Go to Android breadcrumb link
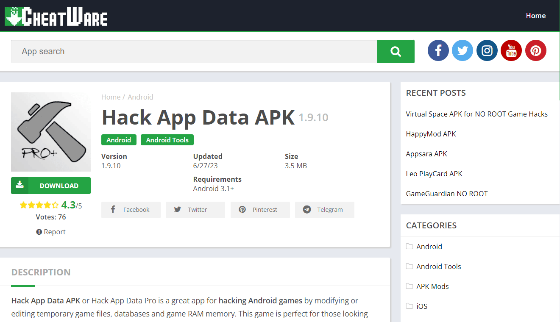 pos(140,97)
